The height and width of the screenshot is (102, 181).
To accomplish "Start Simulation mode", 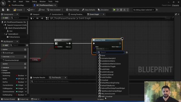I will pos(103,10).
